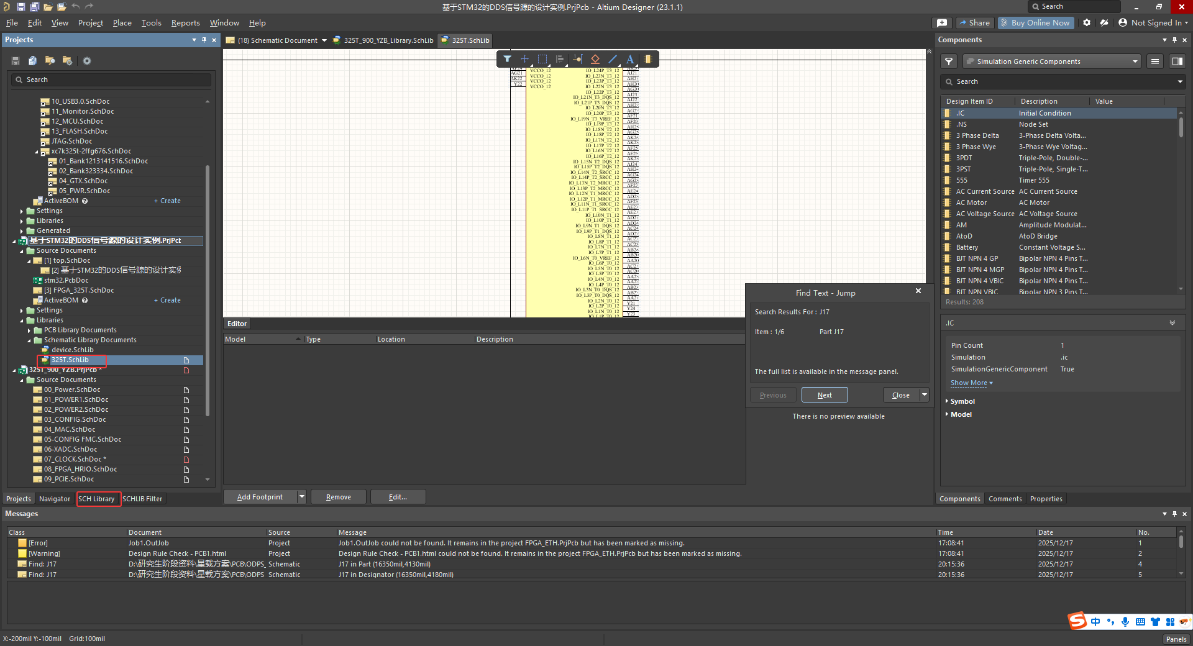
Task: Click the Projects panel search field
Action: (x=111, y=80)
